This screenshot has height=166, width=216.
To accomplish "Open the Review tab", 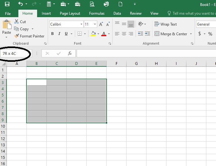I will (136, 13).
